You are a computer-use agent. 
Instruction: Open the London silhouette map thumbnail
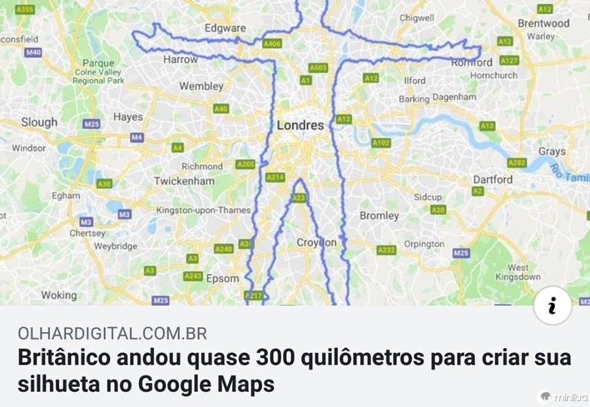(x=295, y=153)
